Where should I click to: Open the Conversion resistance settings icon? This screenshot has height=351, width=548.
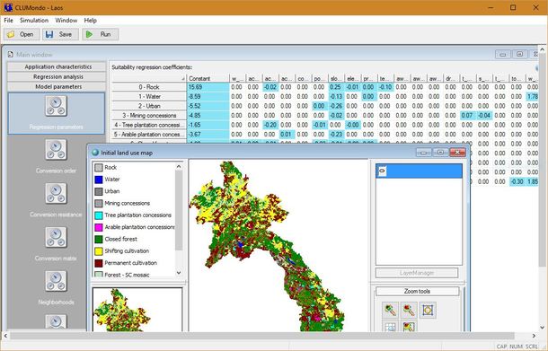tap(56, 194)
